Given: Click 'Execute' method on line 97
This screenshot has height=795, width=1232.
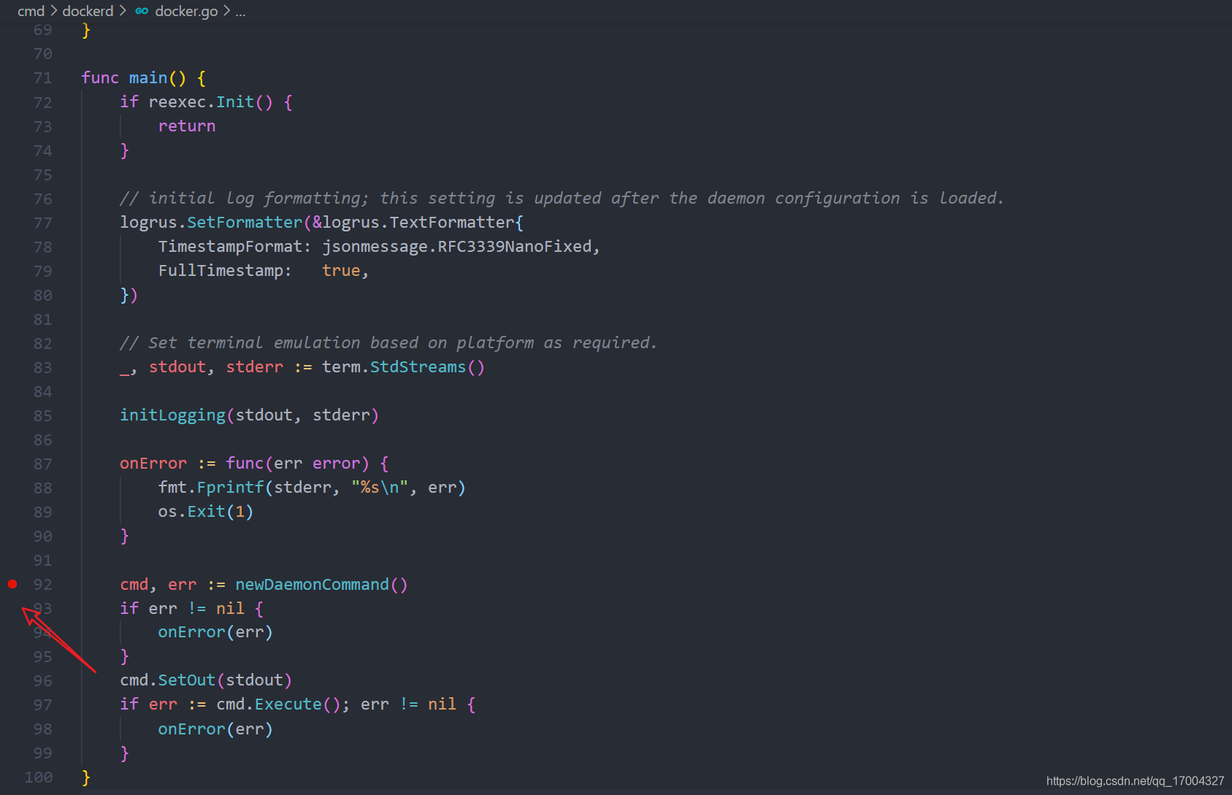Looking at the screenshot, I should [x=288, y=704].
